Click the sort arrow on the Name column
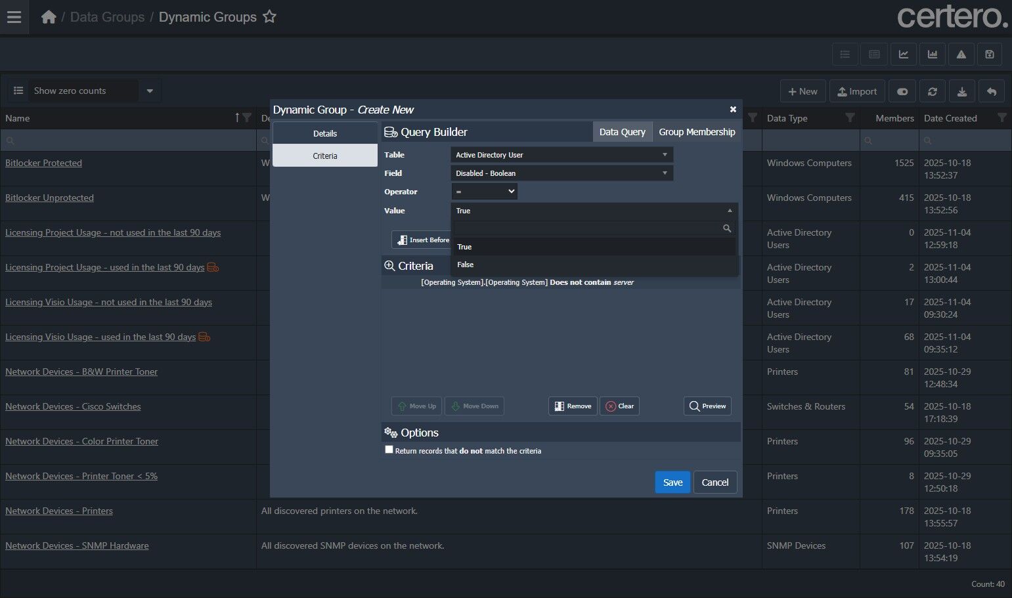The width and height of the screenshot is (1012, 598). click(x=237, y=118)
